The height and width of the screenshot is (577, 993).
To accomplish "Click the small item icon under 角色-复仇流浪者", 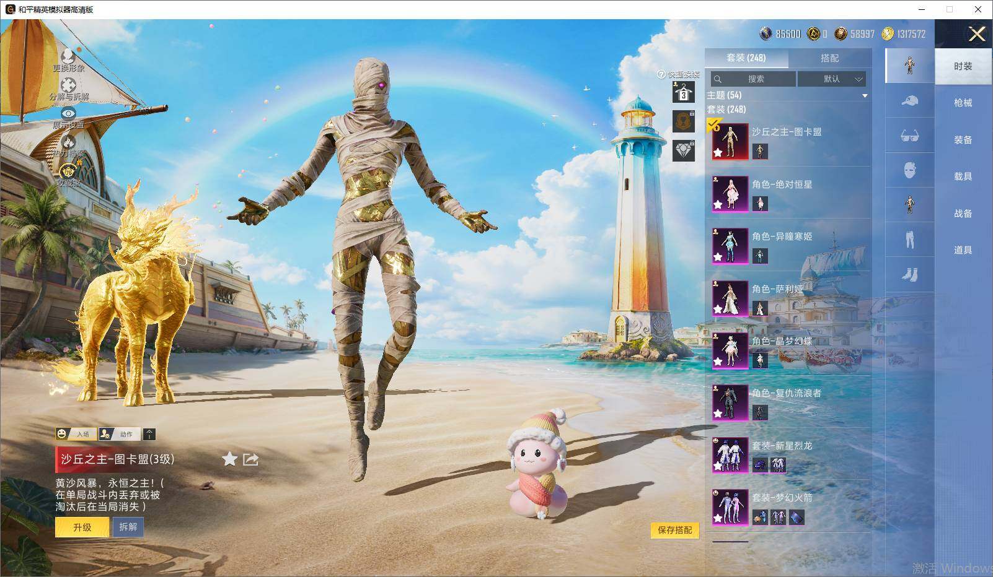I will (760, 412).
